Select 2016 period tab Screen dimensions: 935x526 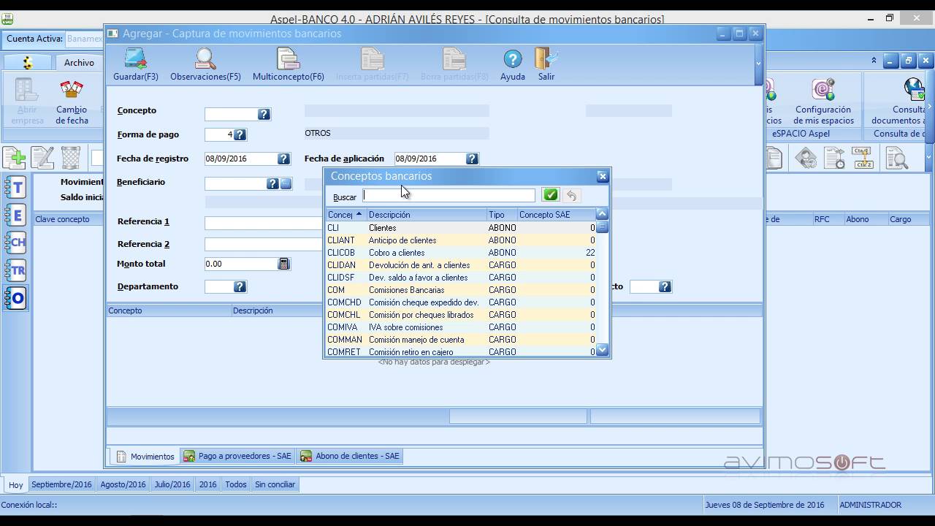(208, 484)
